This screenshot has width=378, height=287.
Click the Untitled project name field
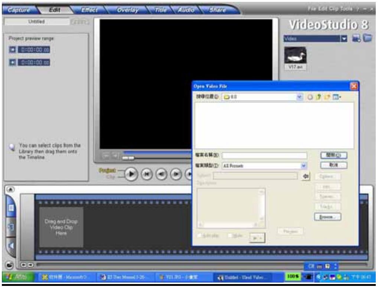37,21
